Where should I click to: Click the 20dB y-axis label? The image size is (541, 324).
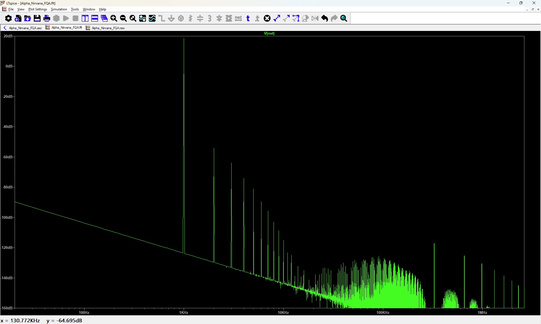point(8,36)
